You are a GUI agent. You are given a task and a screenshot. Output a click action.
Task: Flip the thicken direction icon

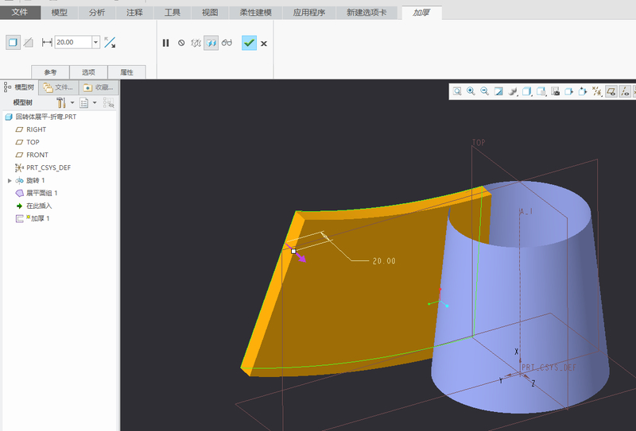(x=110, y=43)
